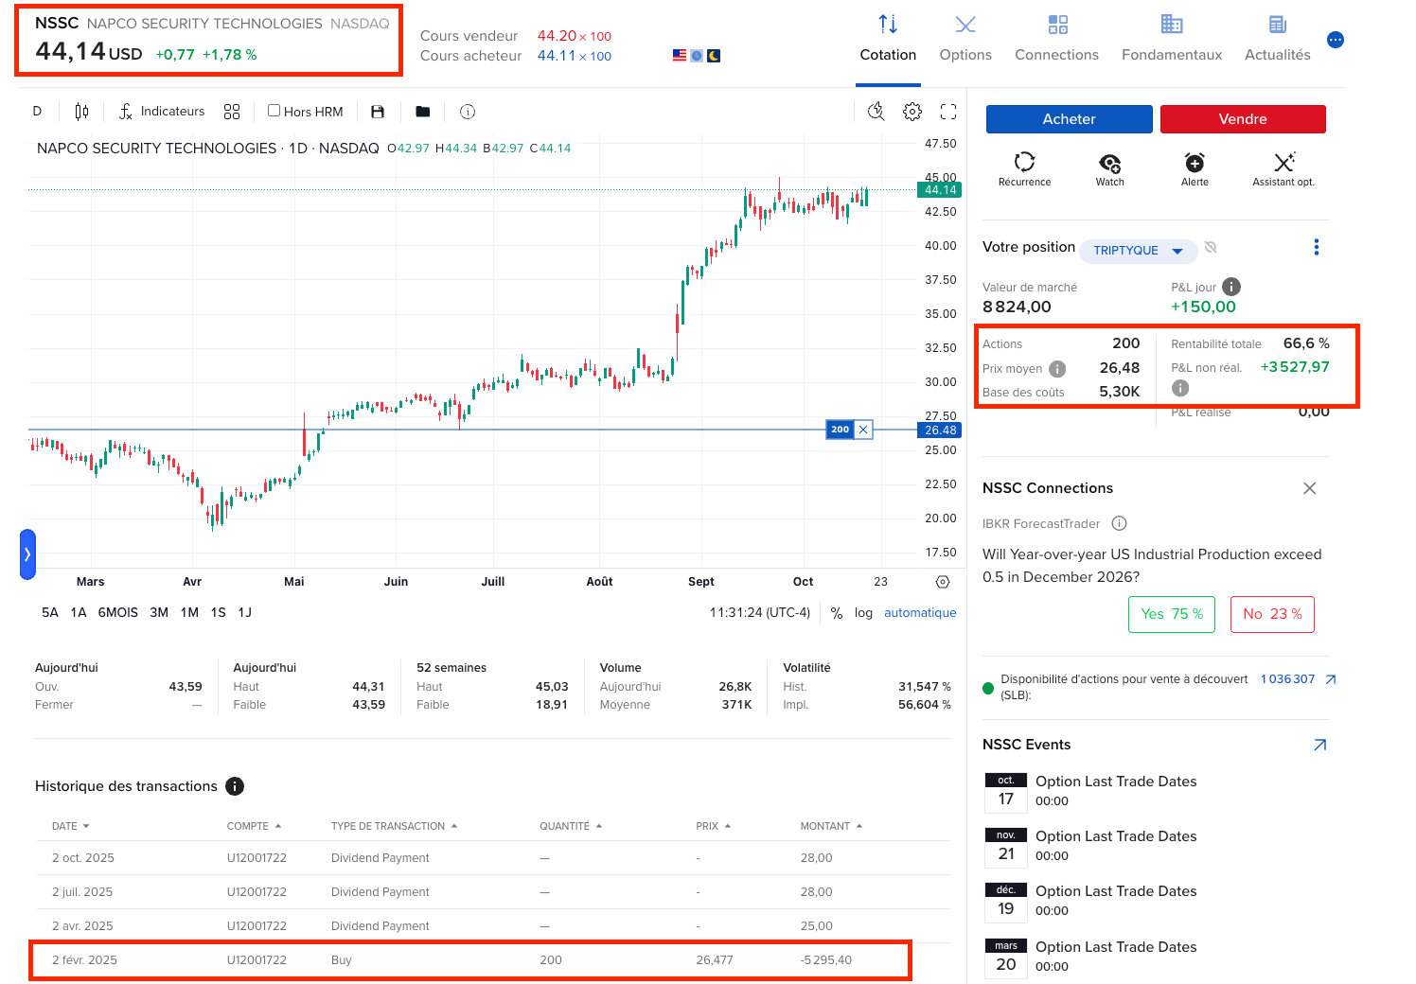Add NSSC to Watch list
1416x984 pixels.
click(1110, 163)
